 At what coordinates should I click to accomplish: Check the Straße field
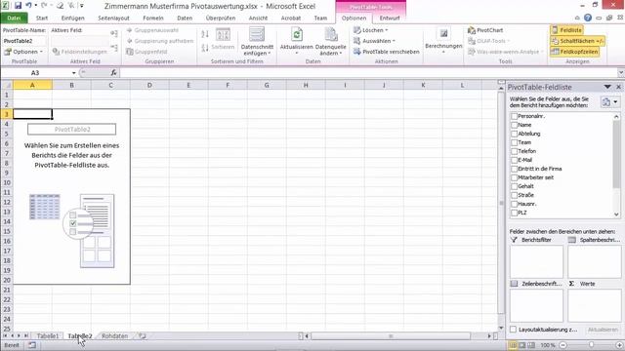515,195
